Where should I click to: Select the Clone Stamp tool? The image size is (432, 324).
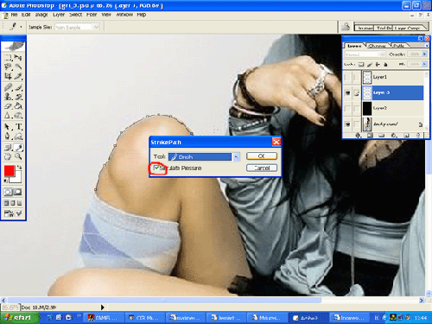[8, 97]
